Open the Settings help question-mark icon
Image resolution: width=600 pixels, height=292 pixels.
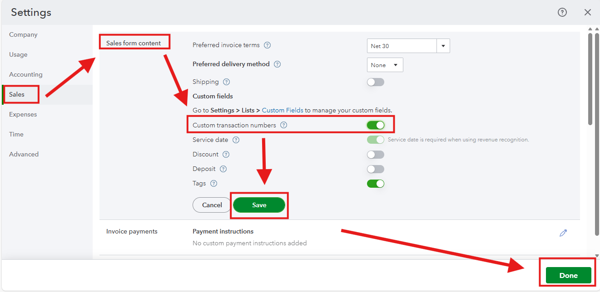[x=562, y=12]
